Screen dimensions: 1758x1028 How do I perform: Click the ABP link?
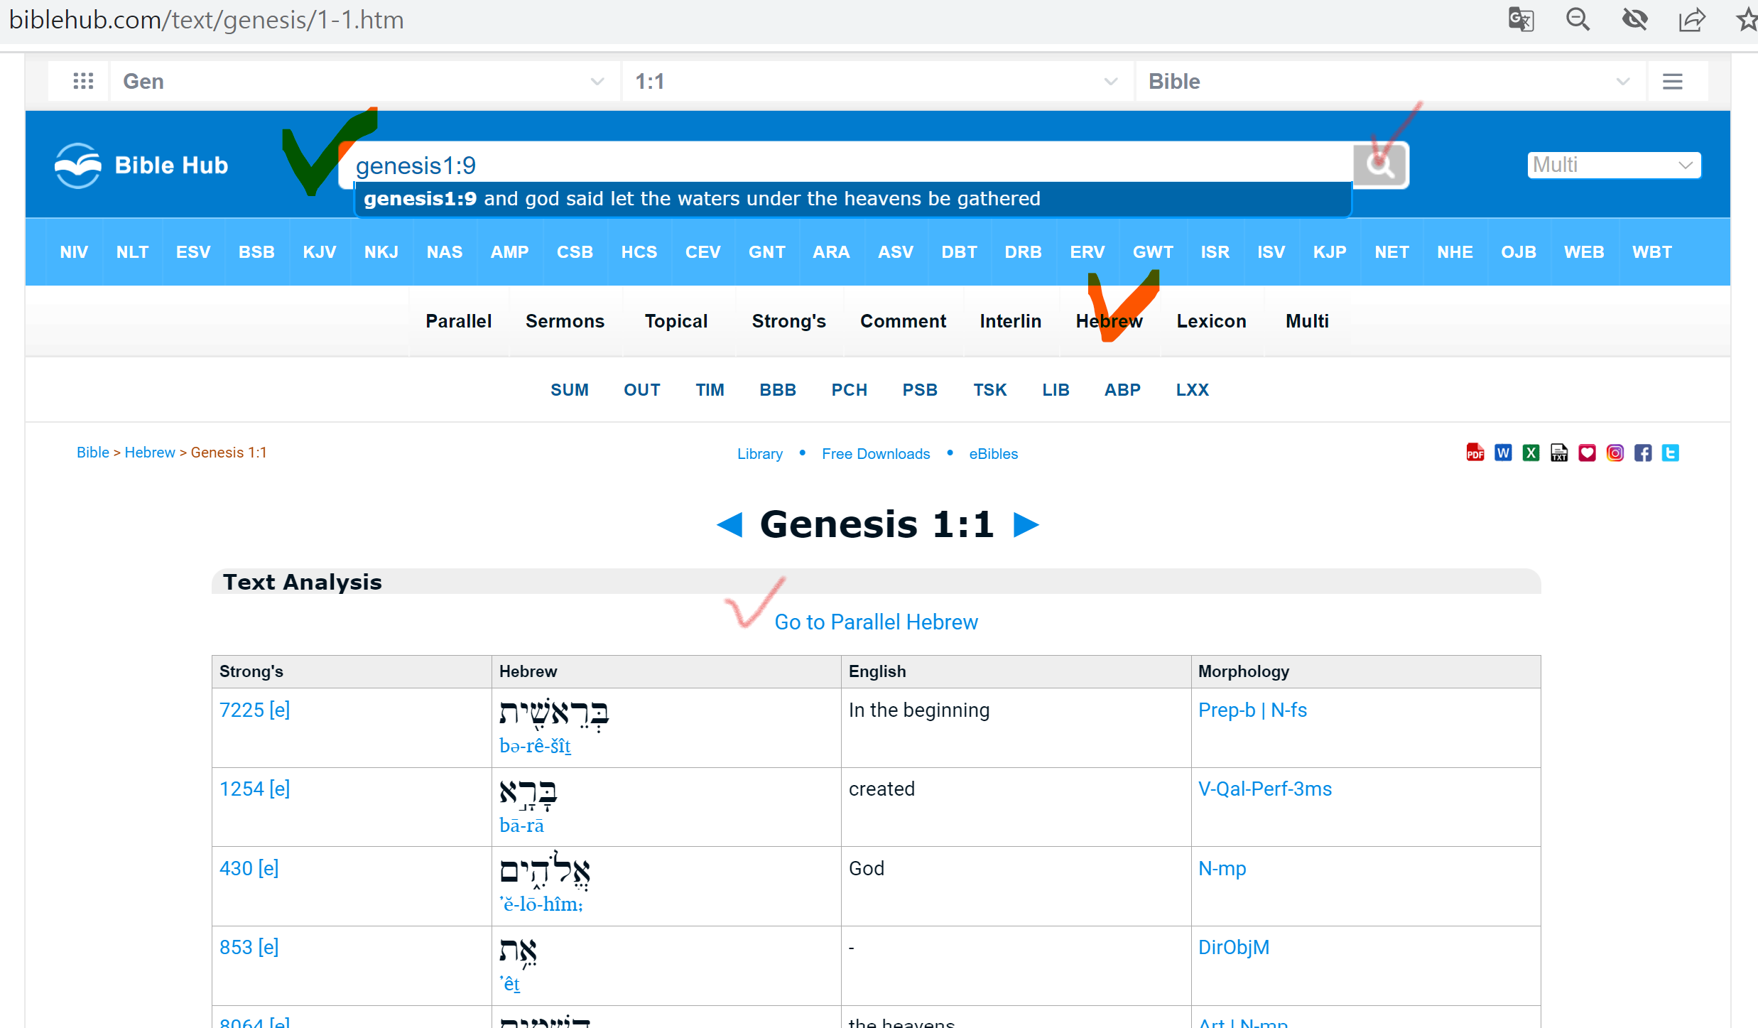1122,390
